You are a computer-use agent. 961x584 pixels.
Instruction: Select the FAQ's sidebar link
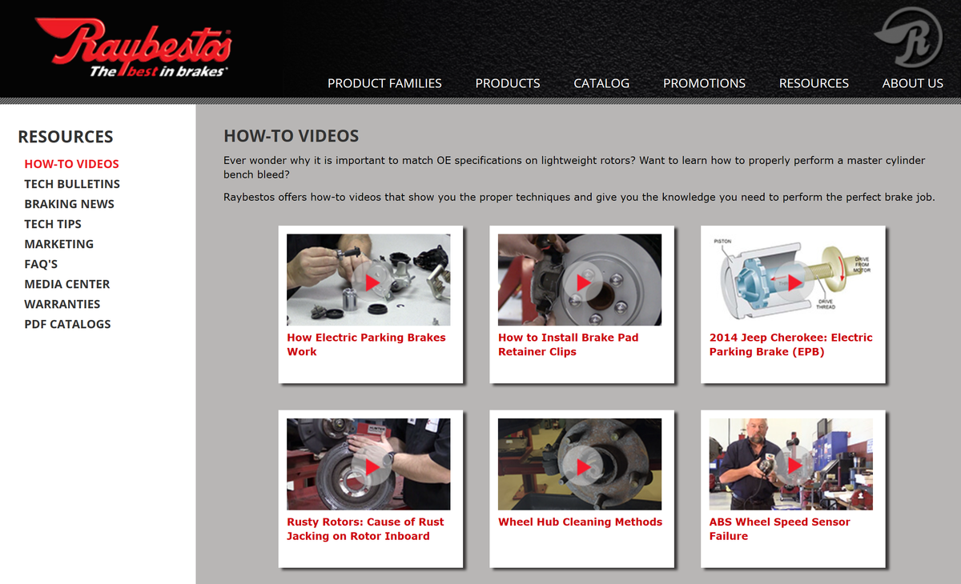(41, 264)
